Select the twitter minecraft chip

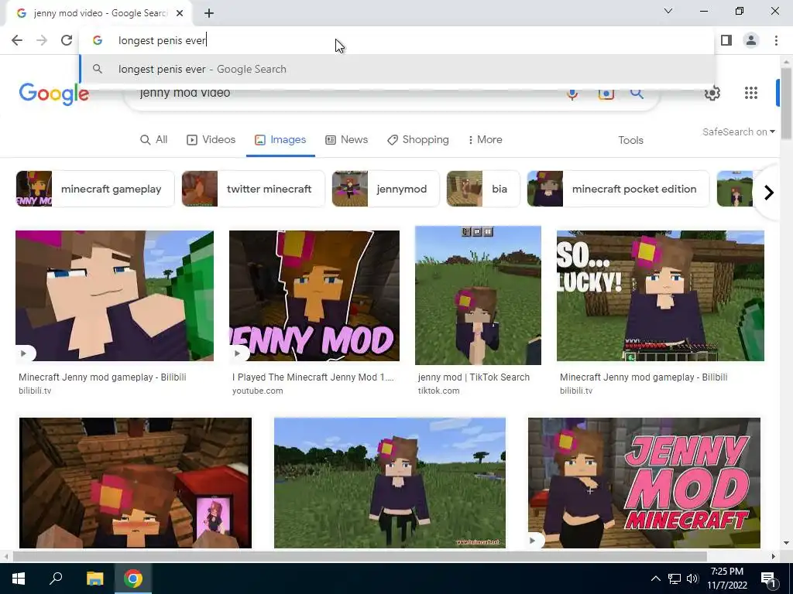[253, 189]
